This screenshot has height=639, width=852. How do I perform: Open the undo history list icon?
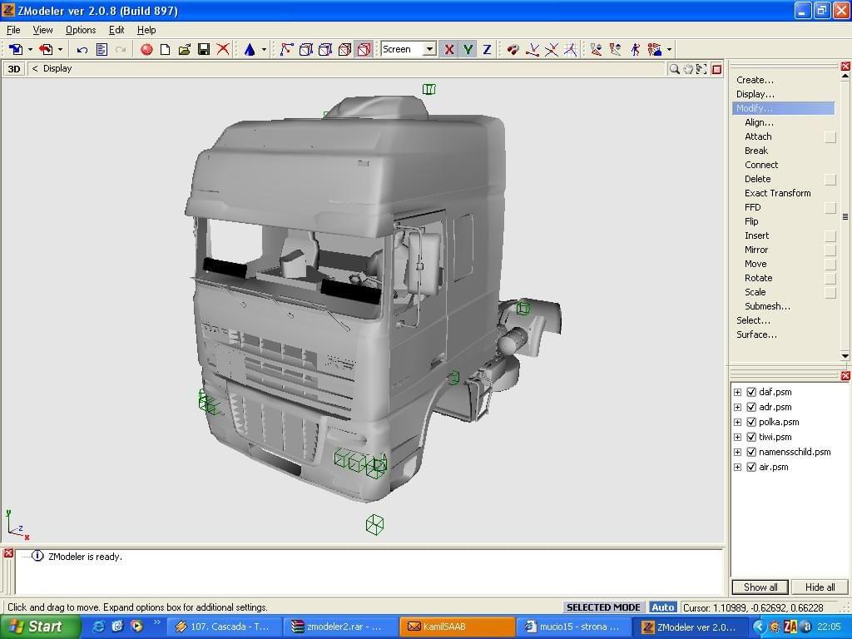(x=102, y=49)
